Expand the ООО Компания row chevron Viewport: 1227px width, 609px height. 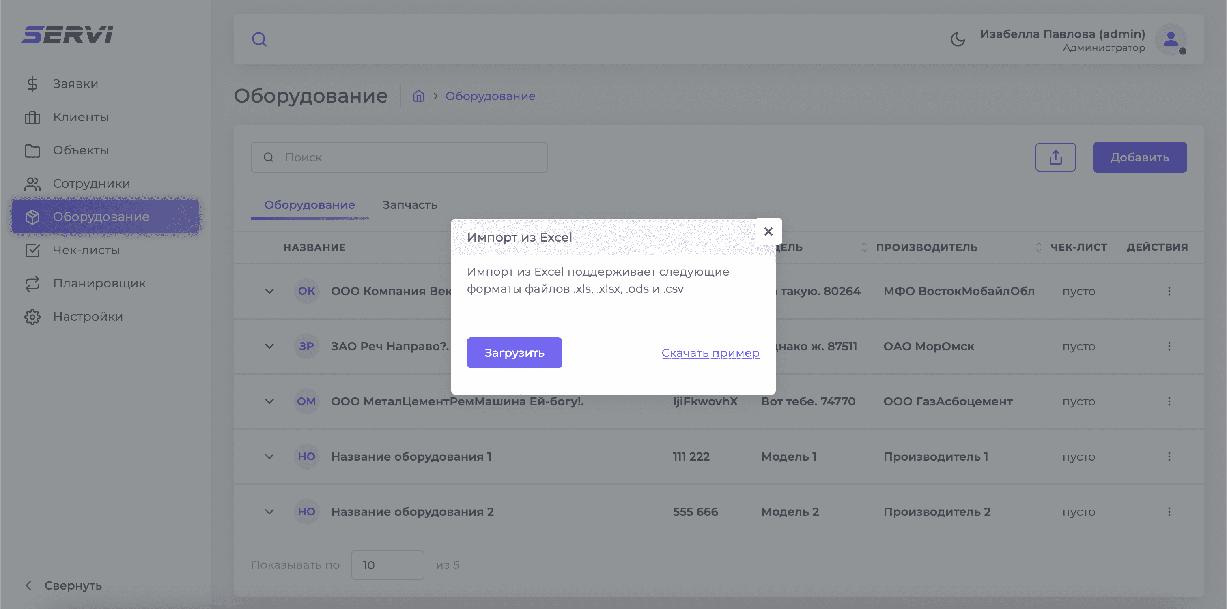[x=269, y=291]
